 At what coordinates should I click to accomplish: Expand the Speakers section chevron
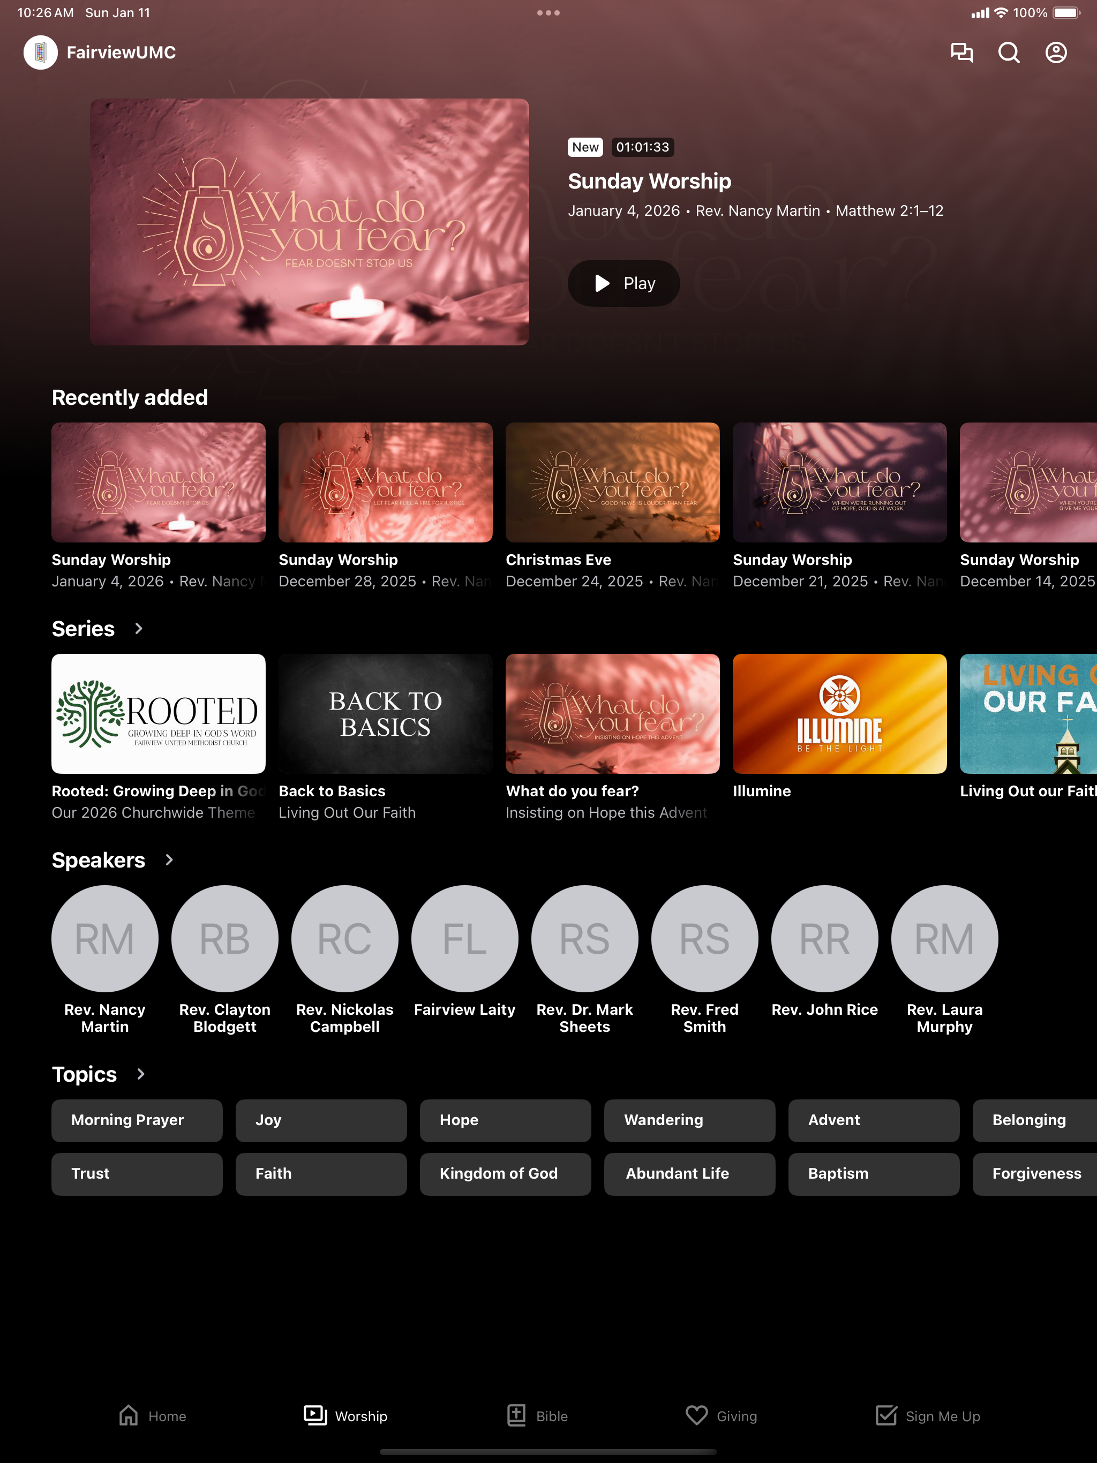169,860
